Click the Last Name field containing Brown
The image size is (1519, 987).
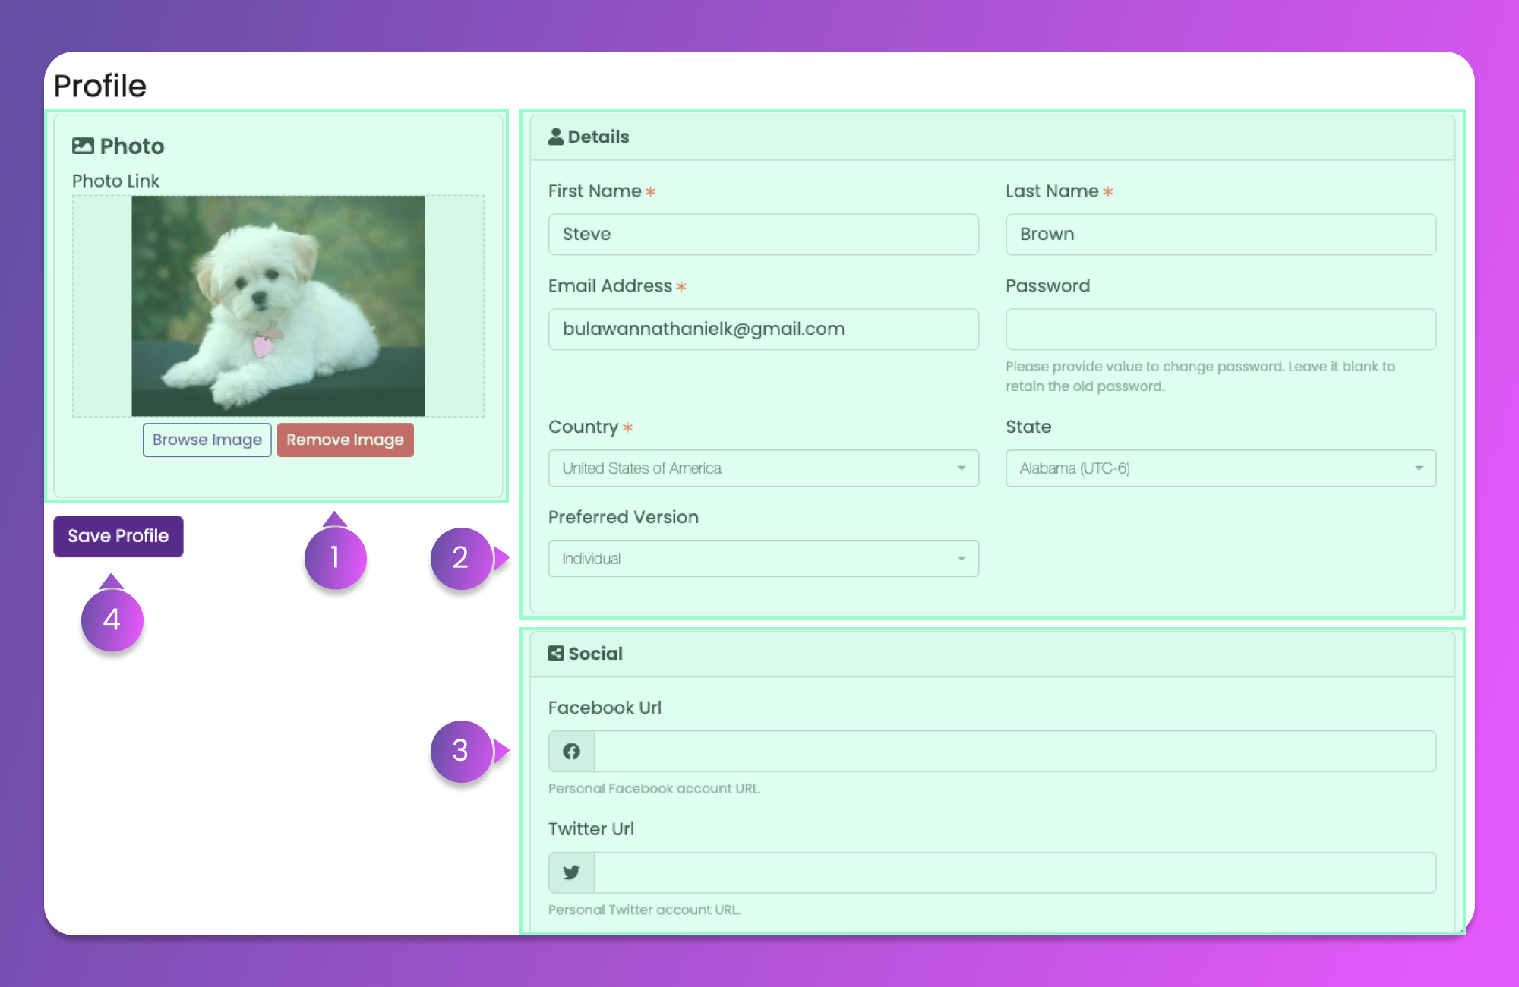[1221, 234]
